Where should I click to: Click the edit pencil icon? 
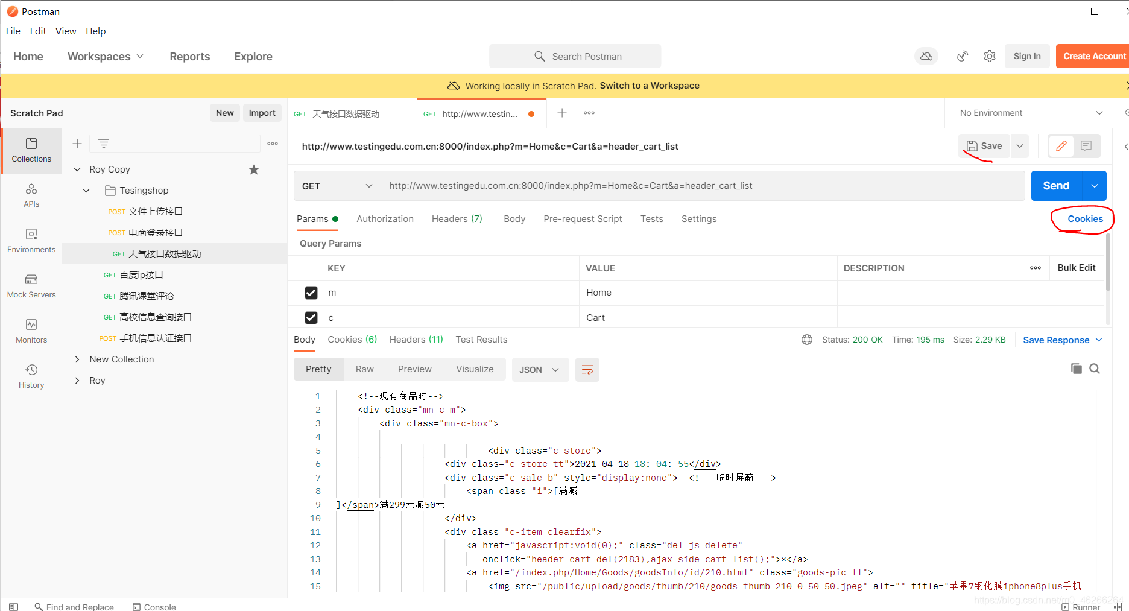tap(1061, 146)
